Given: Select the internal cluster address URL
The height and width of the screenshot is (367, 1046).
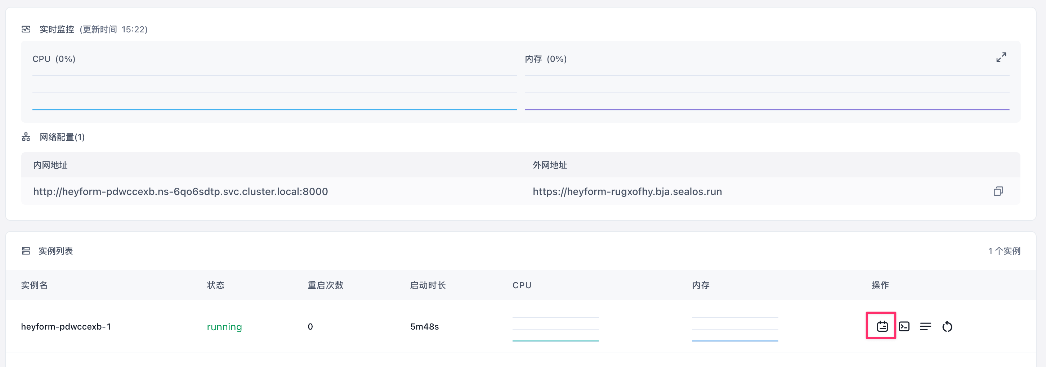Looking at the screenshot, I should coord(180,191).
